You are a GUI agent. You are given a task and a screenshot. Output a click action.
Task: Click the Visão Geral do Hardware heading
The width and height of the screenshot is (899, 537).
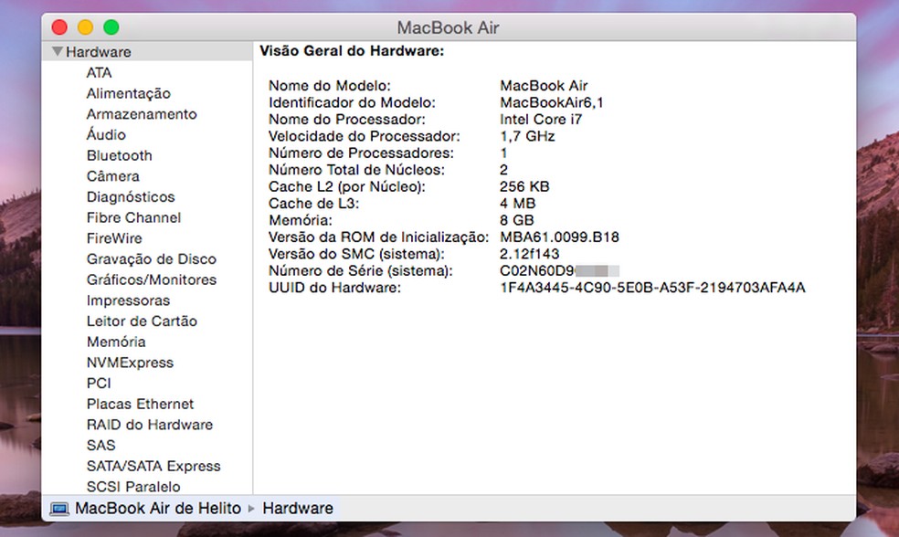click(352, 51)
